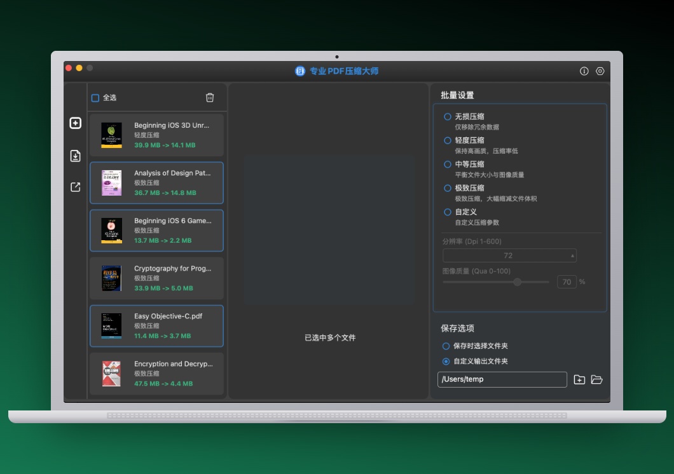Click size text 36.7 MB -> 14.8 MB
Viewport: 674px width, 474px height.
click(165, 193)
